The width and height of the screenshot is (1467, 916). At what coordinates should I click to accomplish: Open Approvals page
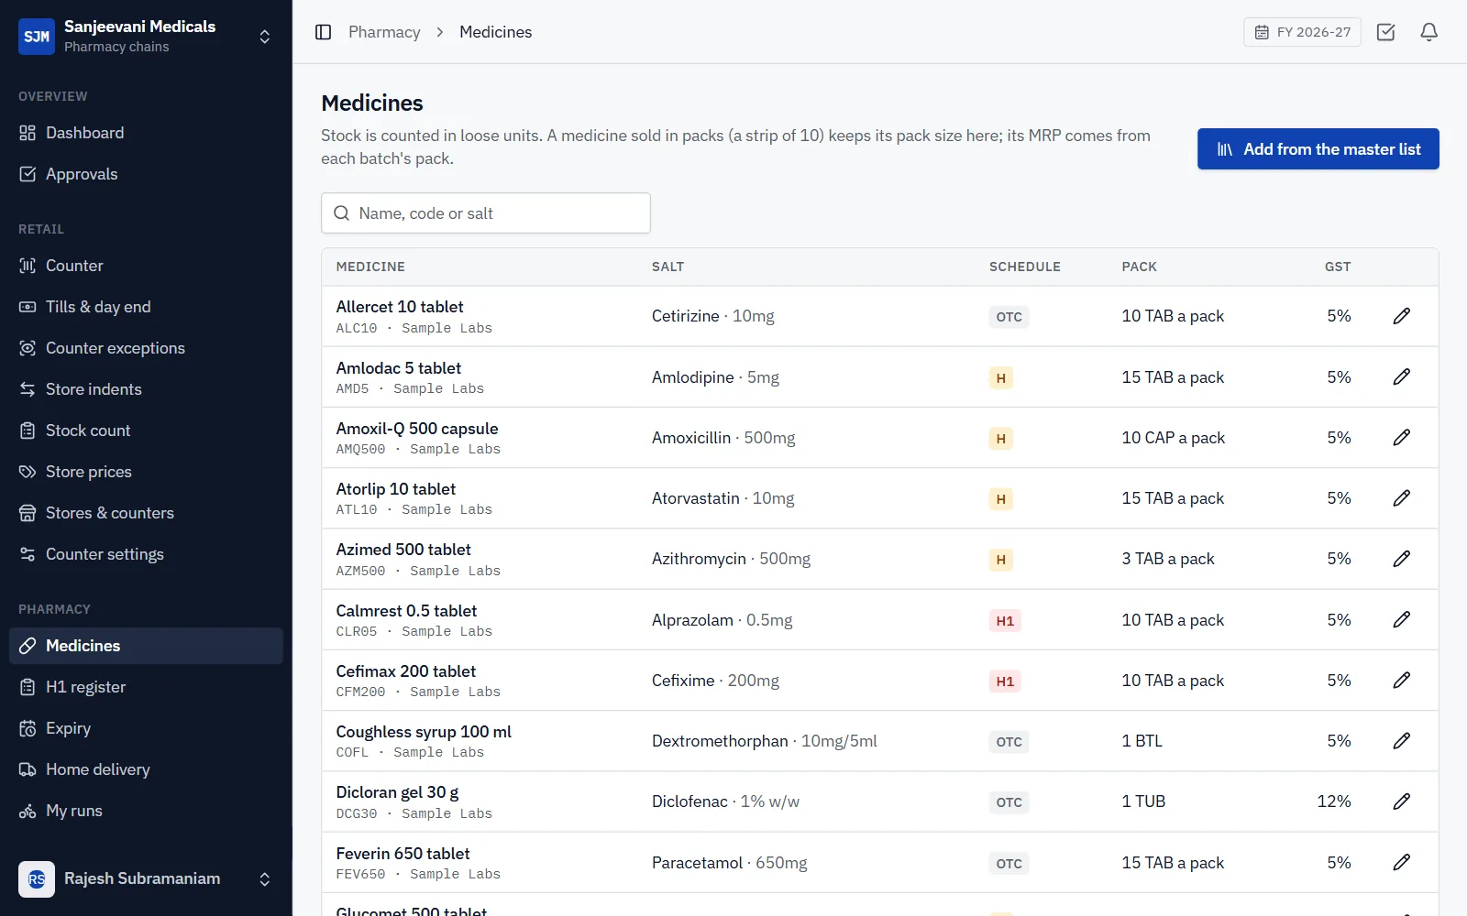click(146, 174)
